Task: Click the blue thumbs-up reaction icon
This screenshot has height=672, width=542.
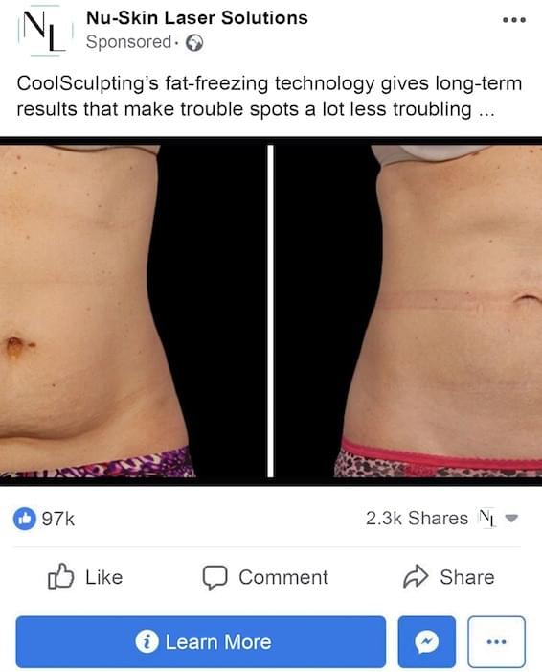Action: 24,519
